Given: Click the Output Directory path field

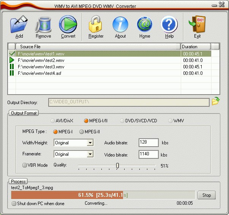Looking at the screenshot, I should tap(129, 102).
